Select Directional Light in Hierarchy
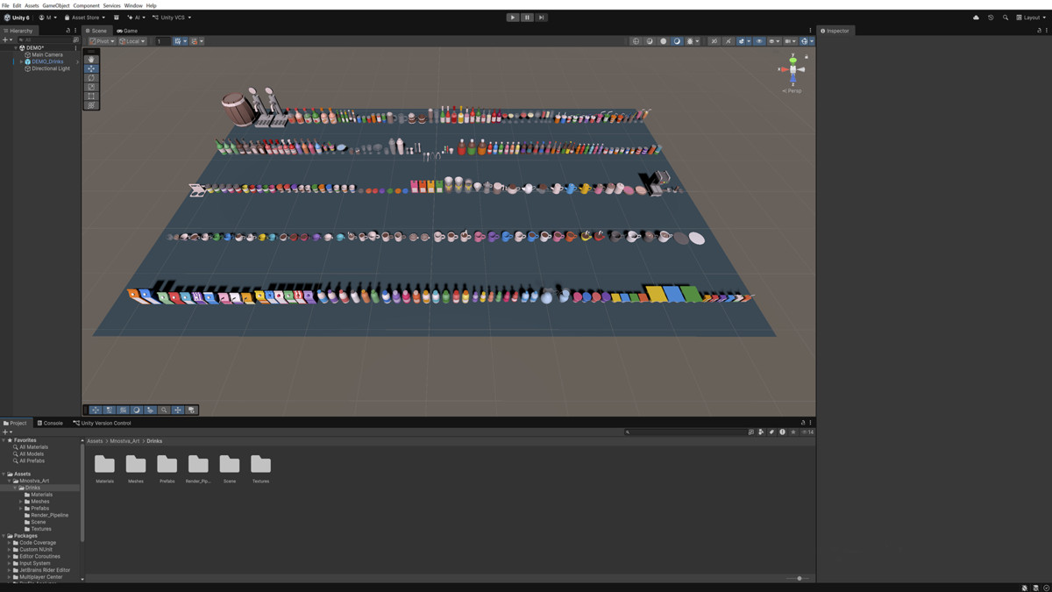This screenshot has height=592, width=1052. pos(51,68)
